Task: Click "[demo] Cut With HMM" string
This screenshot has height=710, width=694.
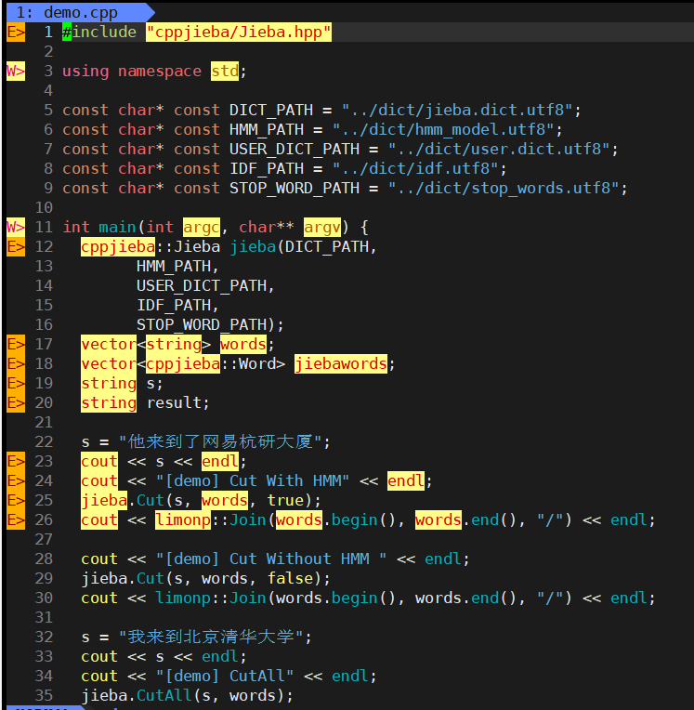Action: (253, 480)
